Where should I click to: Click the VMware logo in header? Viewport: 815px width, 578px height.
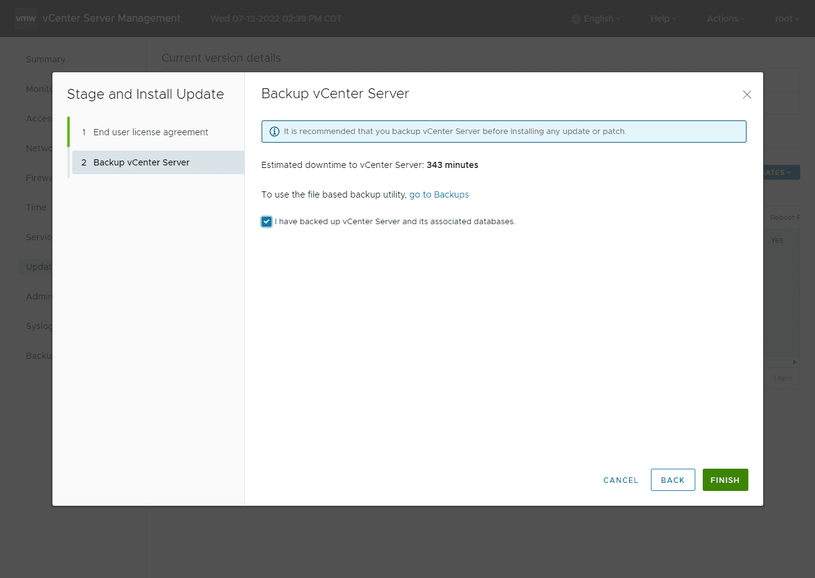click(x=25, y=19)
